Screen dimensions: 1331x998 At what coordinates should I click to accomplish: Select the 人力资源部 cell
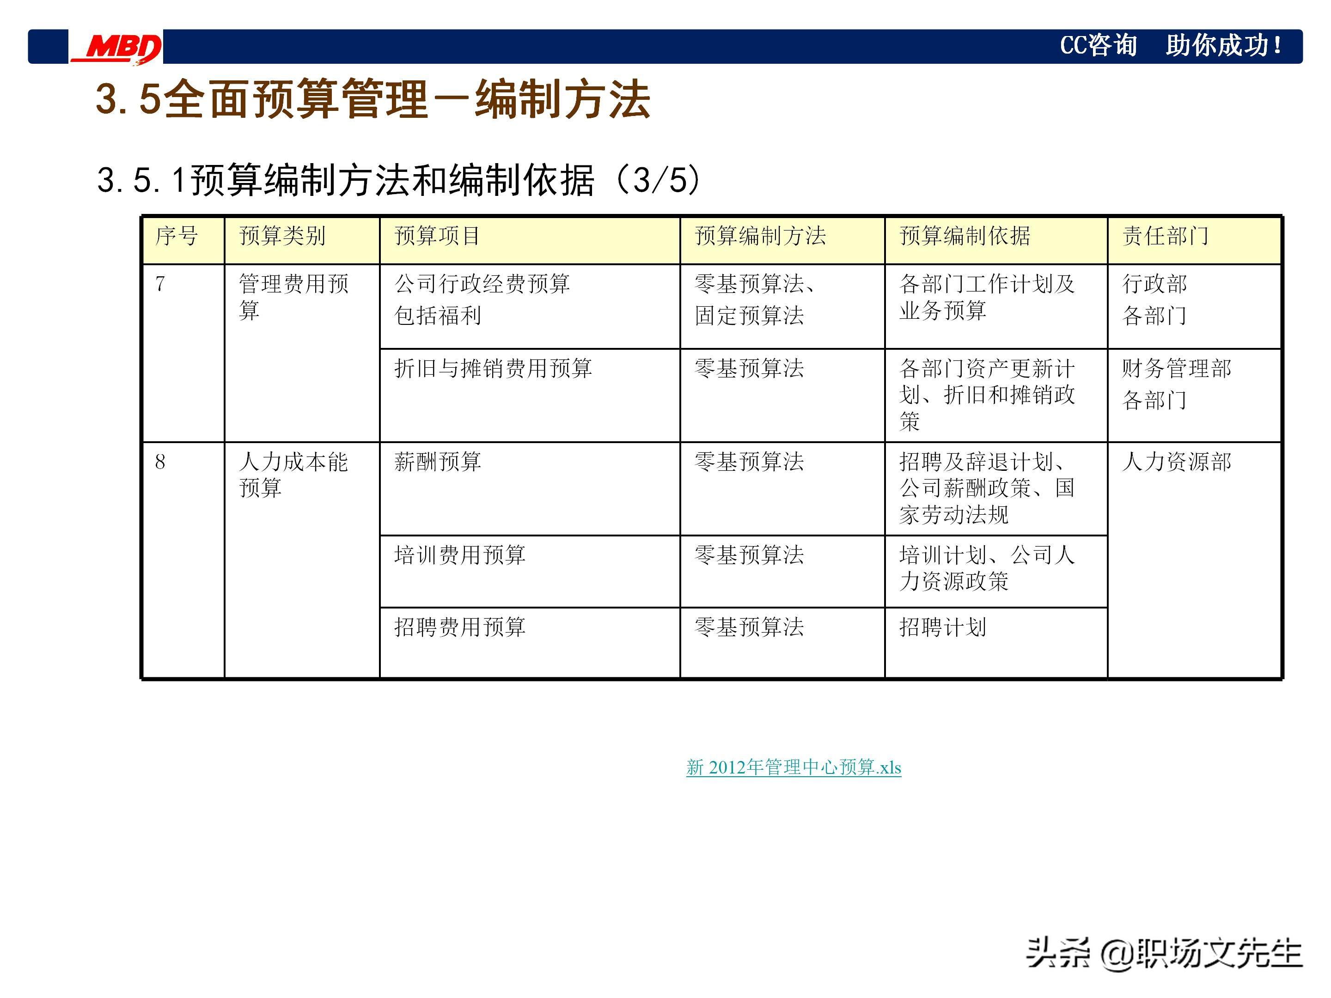click(1194, 560)
